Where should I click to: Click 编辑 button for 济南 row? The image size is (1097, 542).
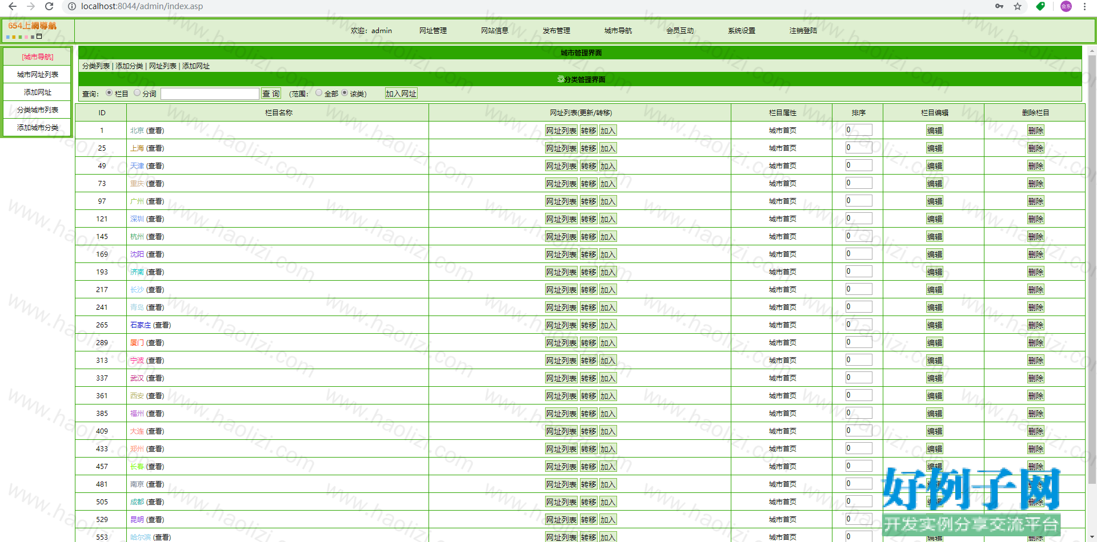(x=935, y=272)
